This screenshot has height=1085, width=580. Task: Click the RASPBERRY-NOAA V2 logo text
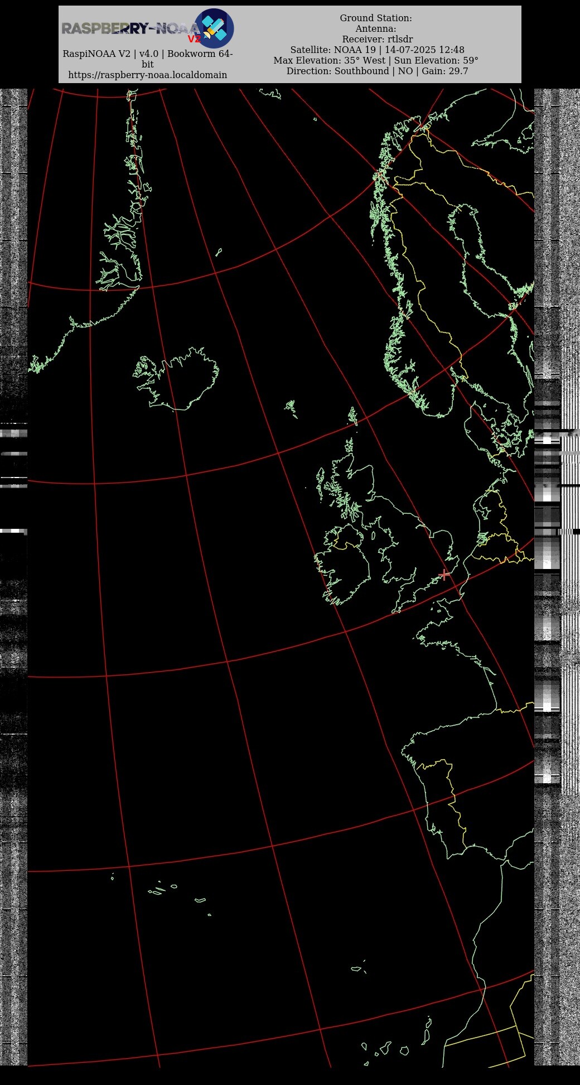tap(132, 30)
